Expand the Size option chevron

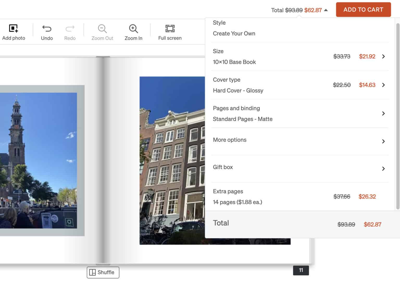tap(383, 57)
